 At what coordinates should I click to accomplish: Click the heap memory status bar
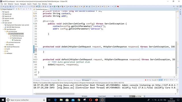click(136, 96)
